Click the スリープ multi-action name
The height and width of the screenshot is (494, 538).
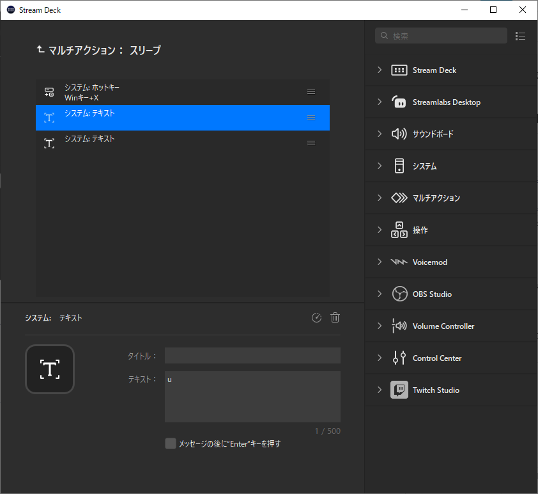click(145, 50)
